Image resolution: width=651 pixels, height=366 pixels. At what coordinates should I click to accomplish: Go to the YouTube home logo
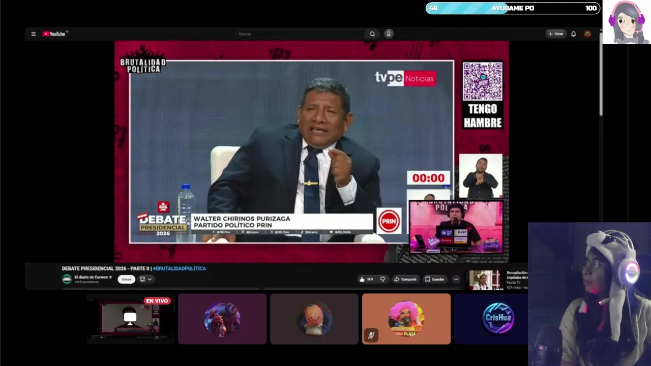click(54, 34)
